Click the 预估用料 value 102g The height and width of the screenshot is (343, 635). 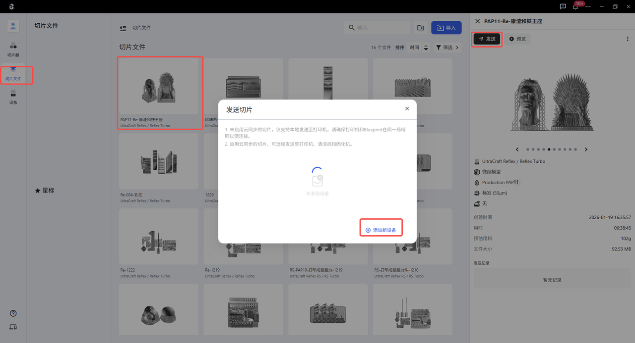tap(626, 239)
